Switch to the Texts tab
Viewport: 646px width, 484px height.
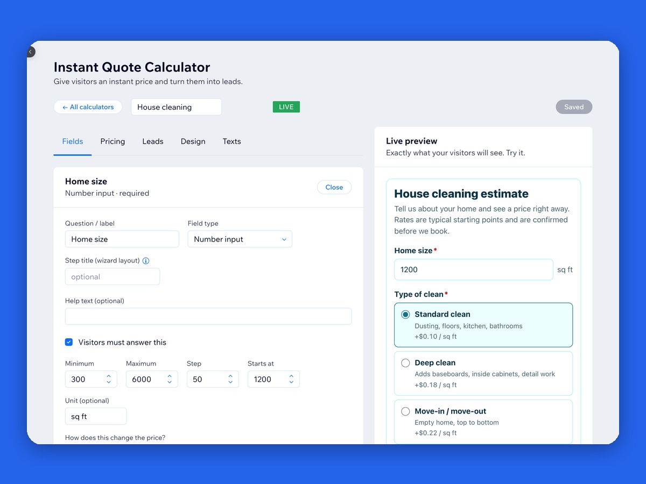(232, 141)
